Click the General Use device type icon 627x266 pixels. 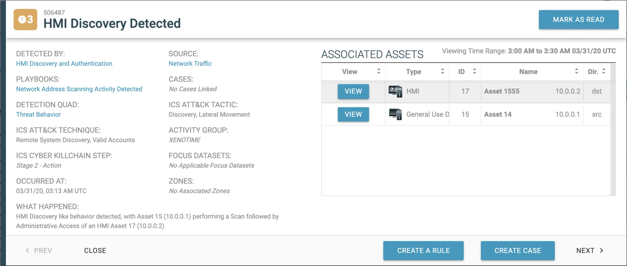(395, 114)
